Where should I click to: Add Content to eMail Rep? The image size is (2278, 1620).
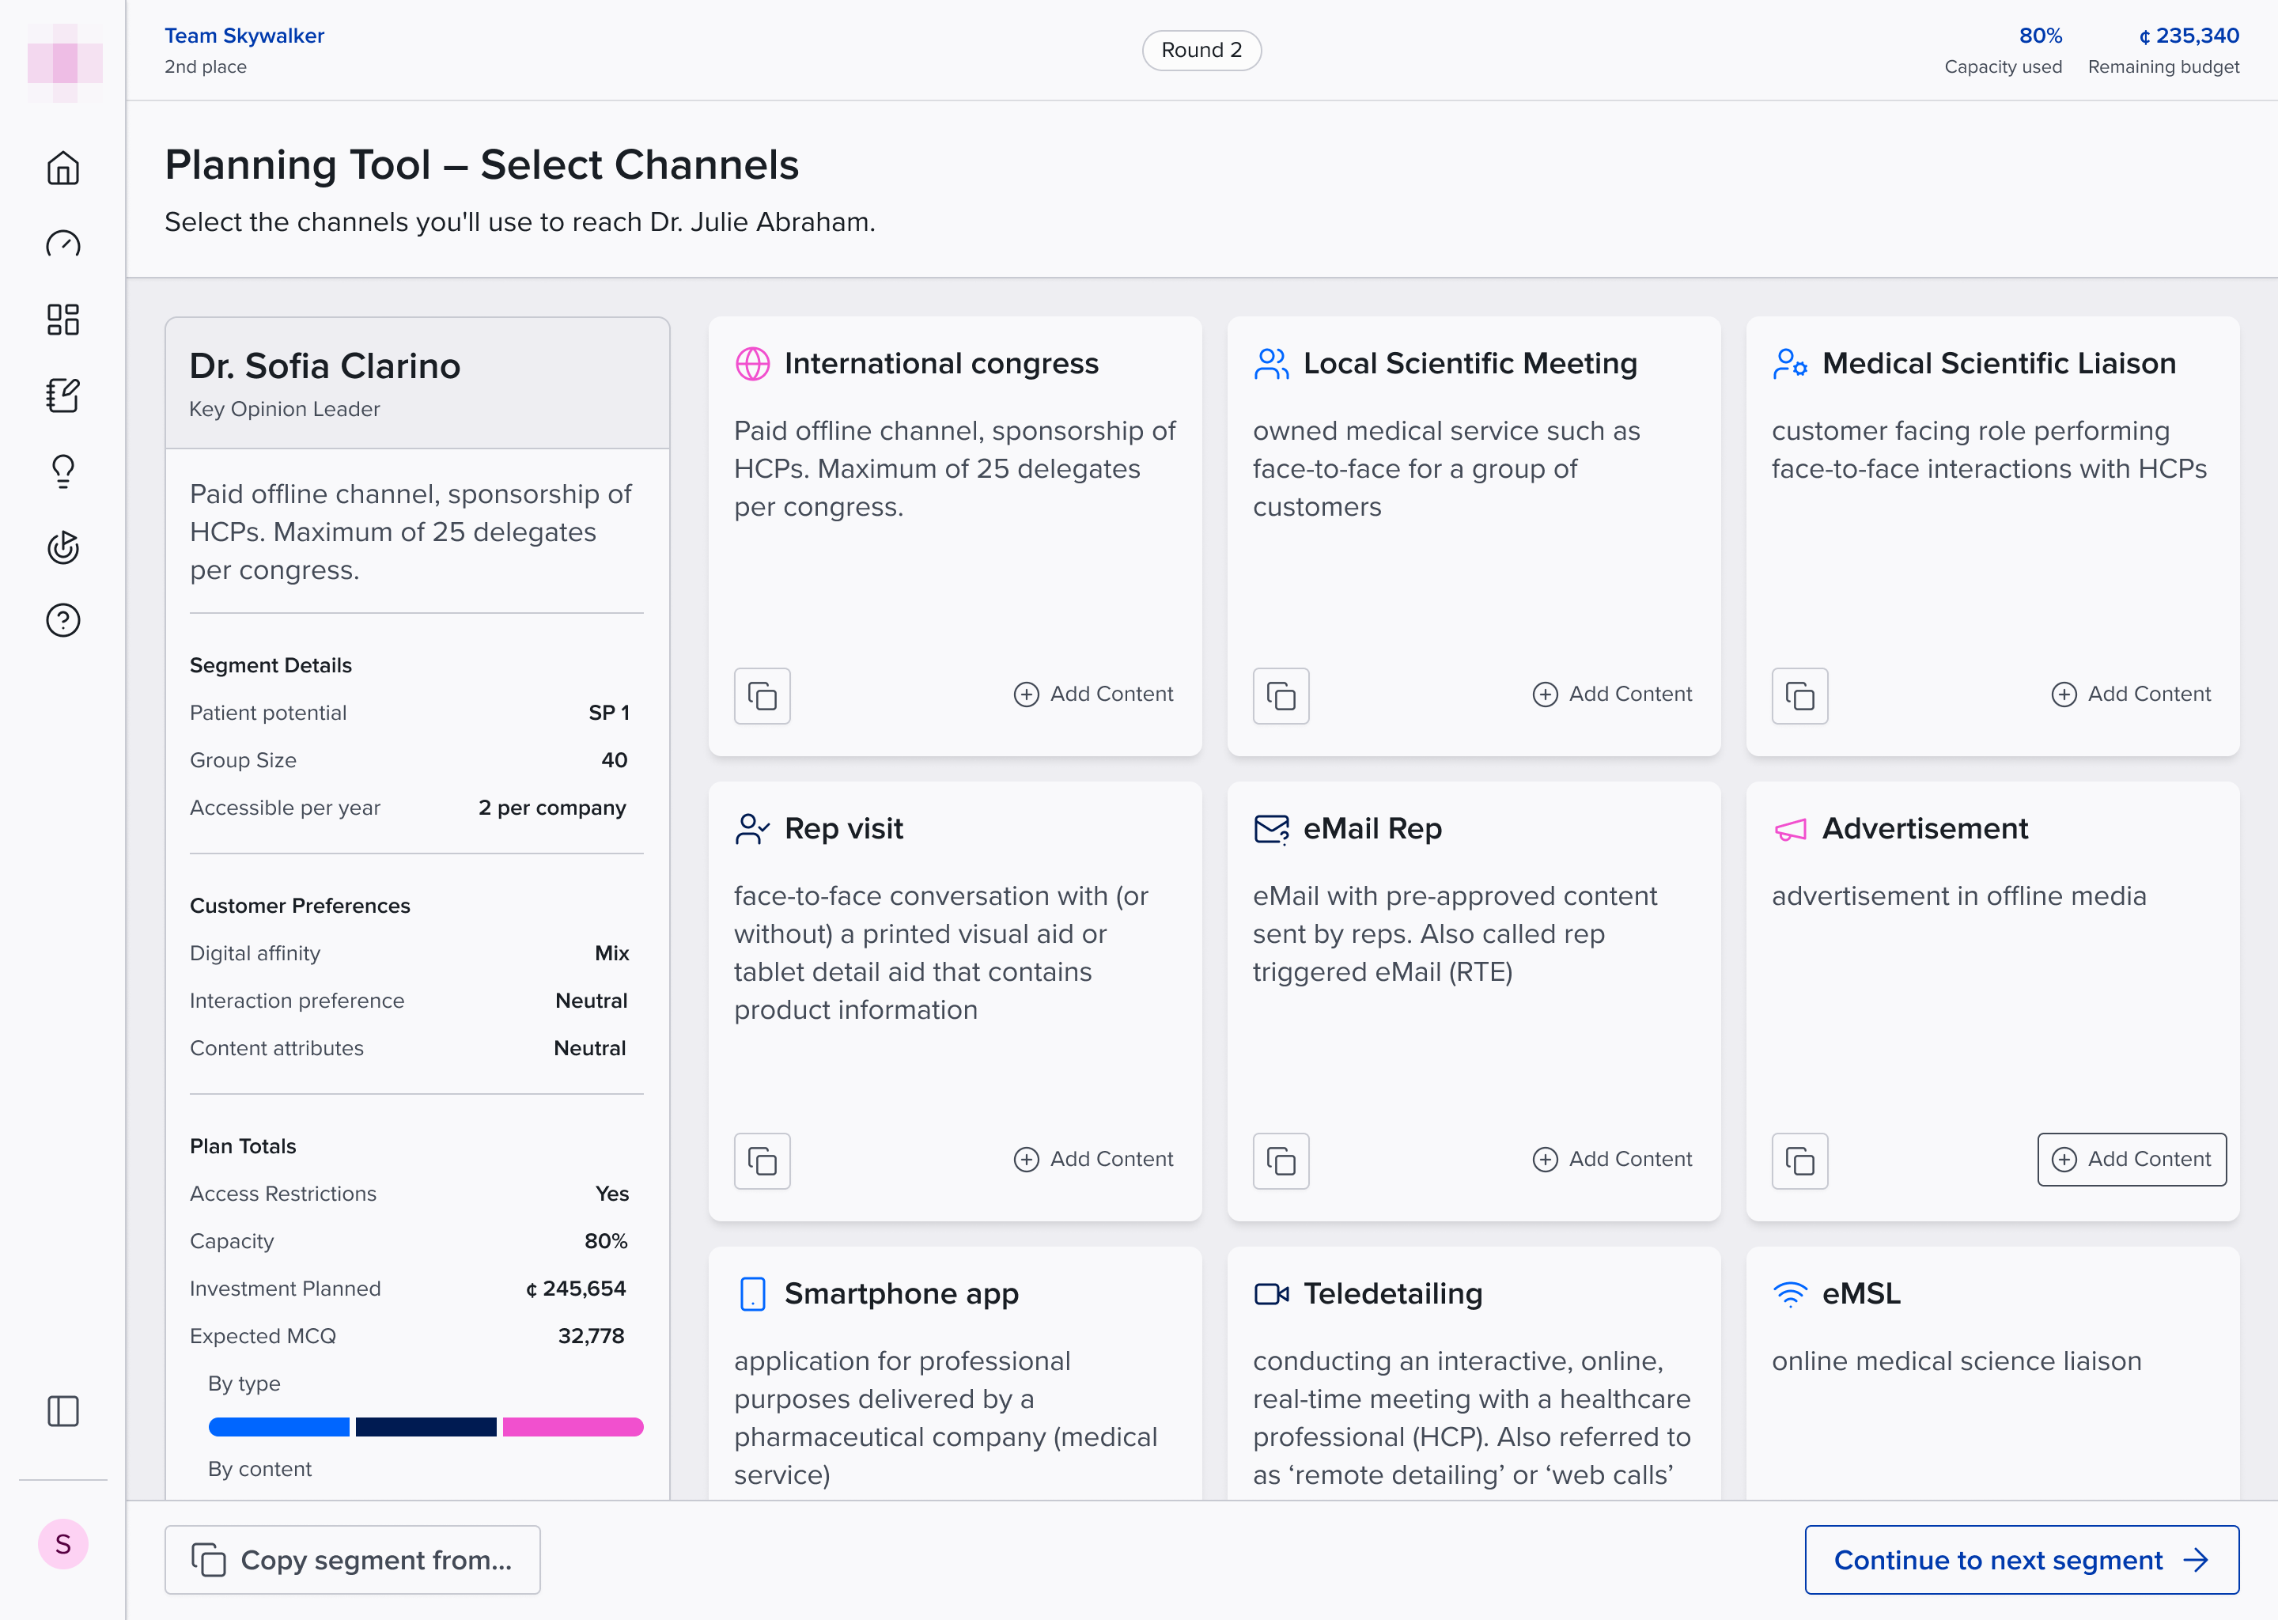point(1612,1159)
